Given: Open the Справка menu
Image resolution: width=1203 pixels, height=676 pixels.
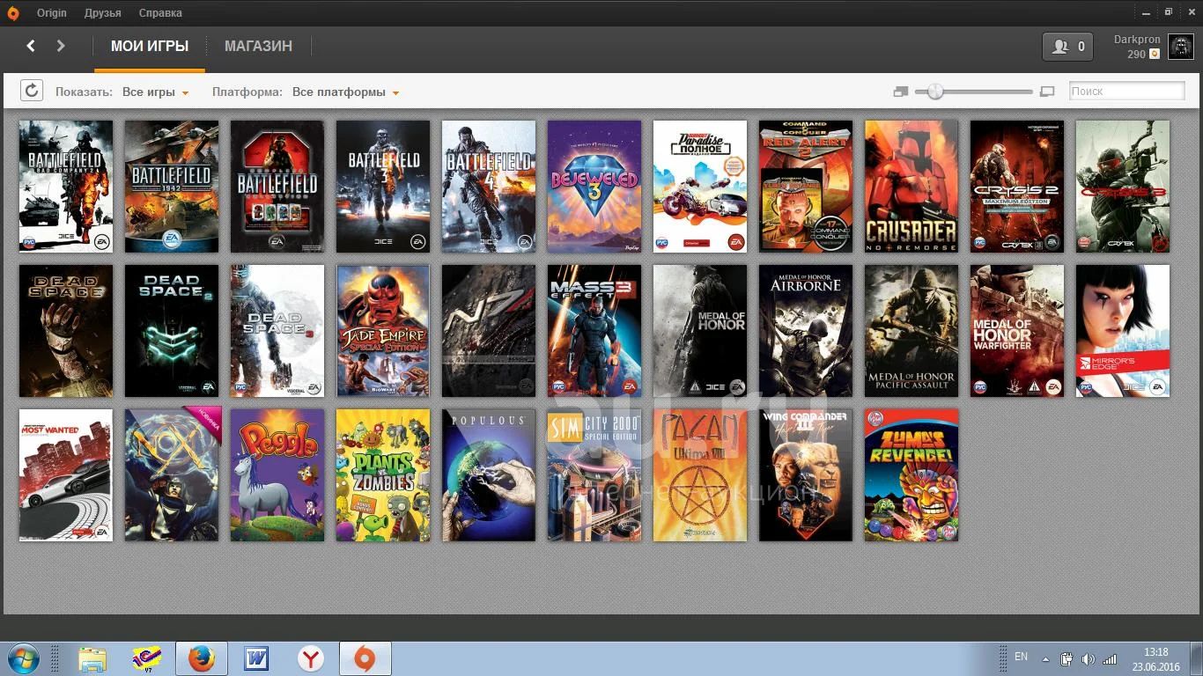Looking at the screenshot, I should point(160,13).
